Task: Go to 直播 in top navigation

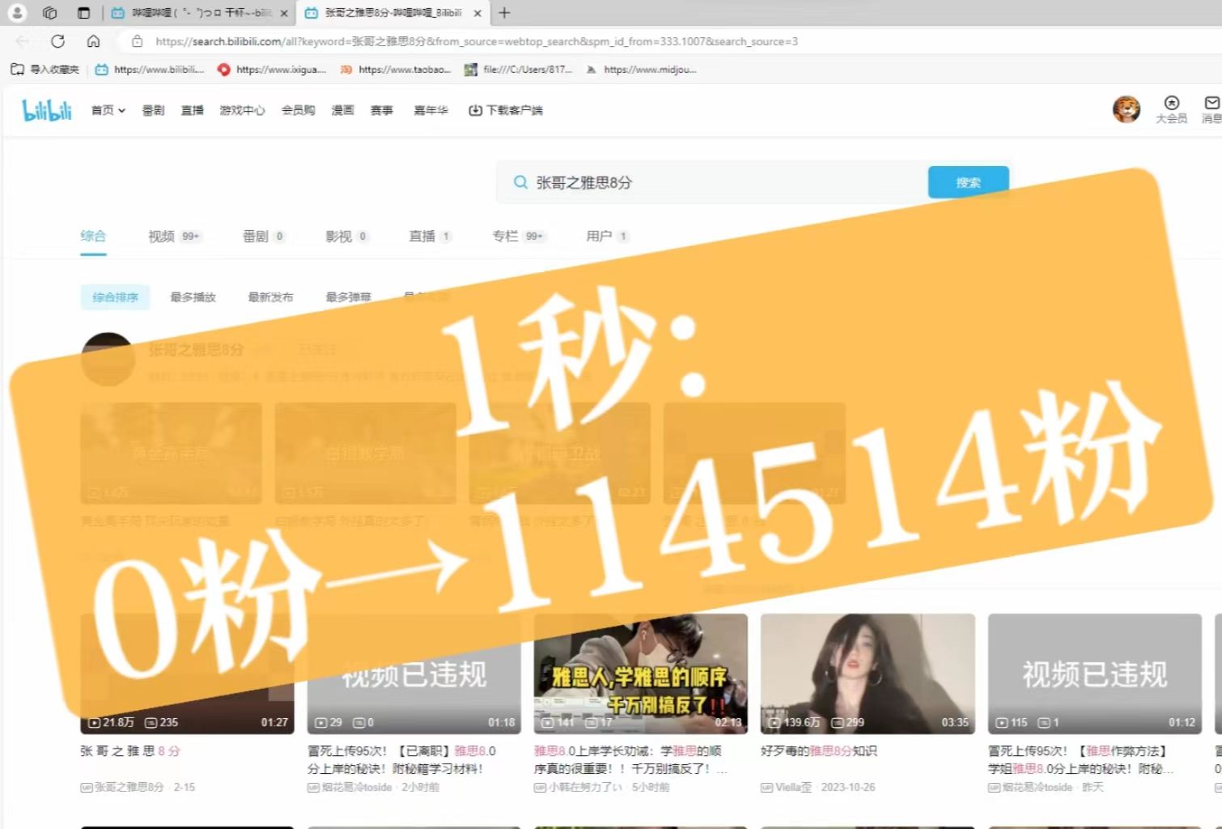Action: click(x=192, y=110)
